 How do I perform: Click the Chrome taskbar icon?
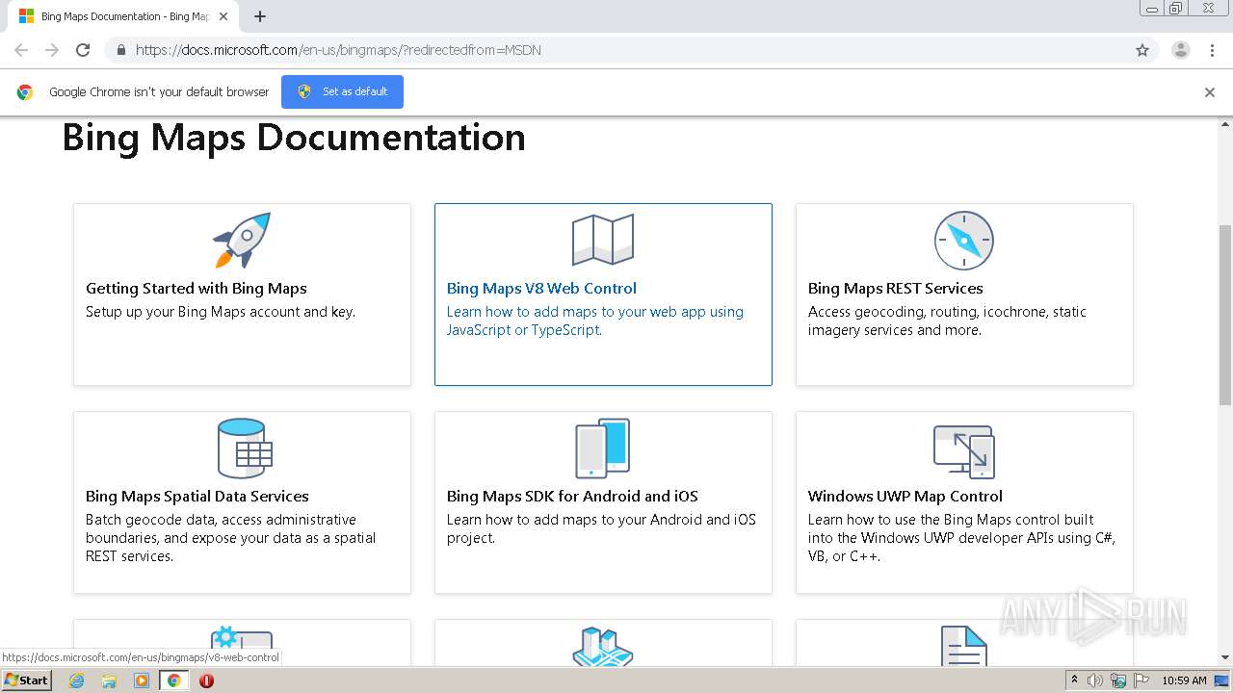(x=173, y=680)
